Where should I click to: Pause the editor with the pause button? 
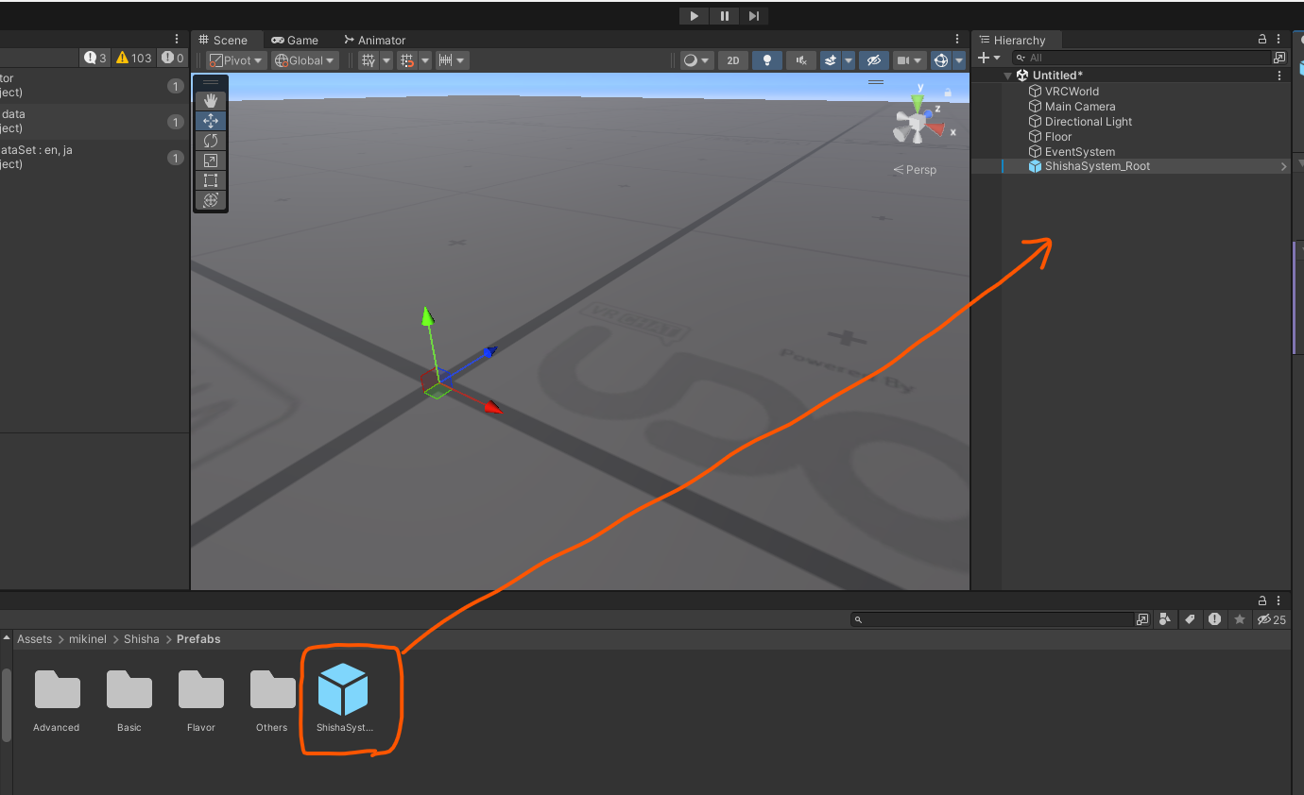(724, 16)
